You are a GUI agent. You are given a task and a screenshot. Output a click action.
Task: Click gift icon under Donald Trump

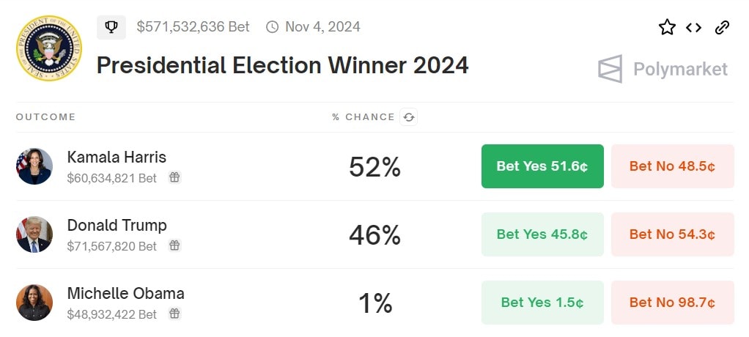pos(174,245)
